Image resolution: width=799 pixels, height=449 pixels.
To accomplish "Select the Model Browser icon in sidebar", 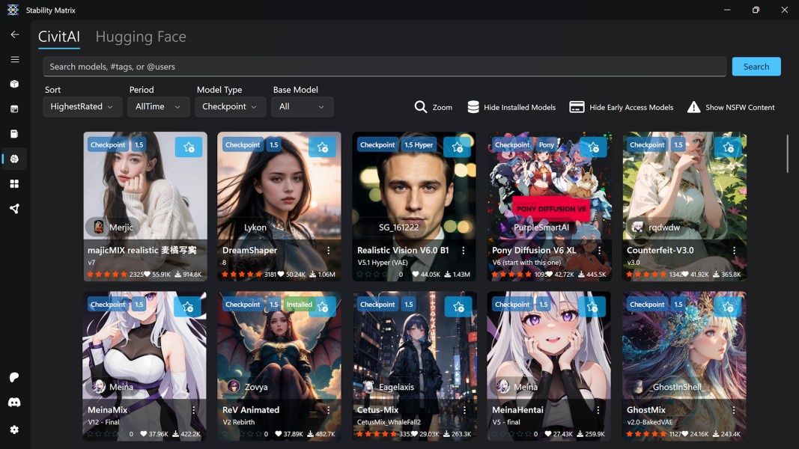I will tap(15, 159).
